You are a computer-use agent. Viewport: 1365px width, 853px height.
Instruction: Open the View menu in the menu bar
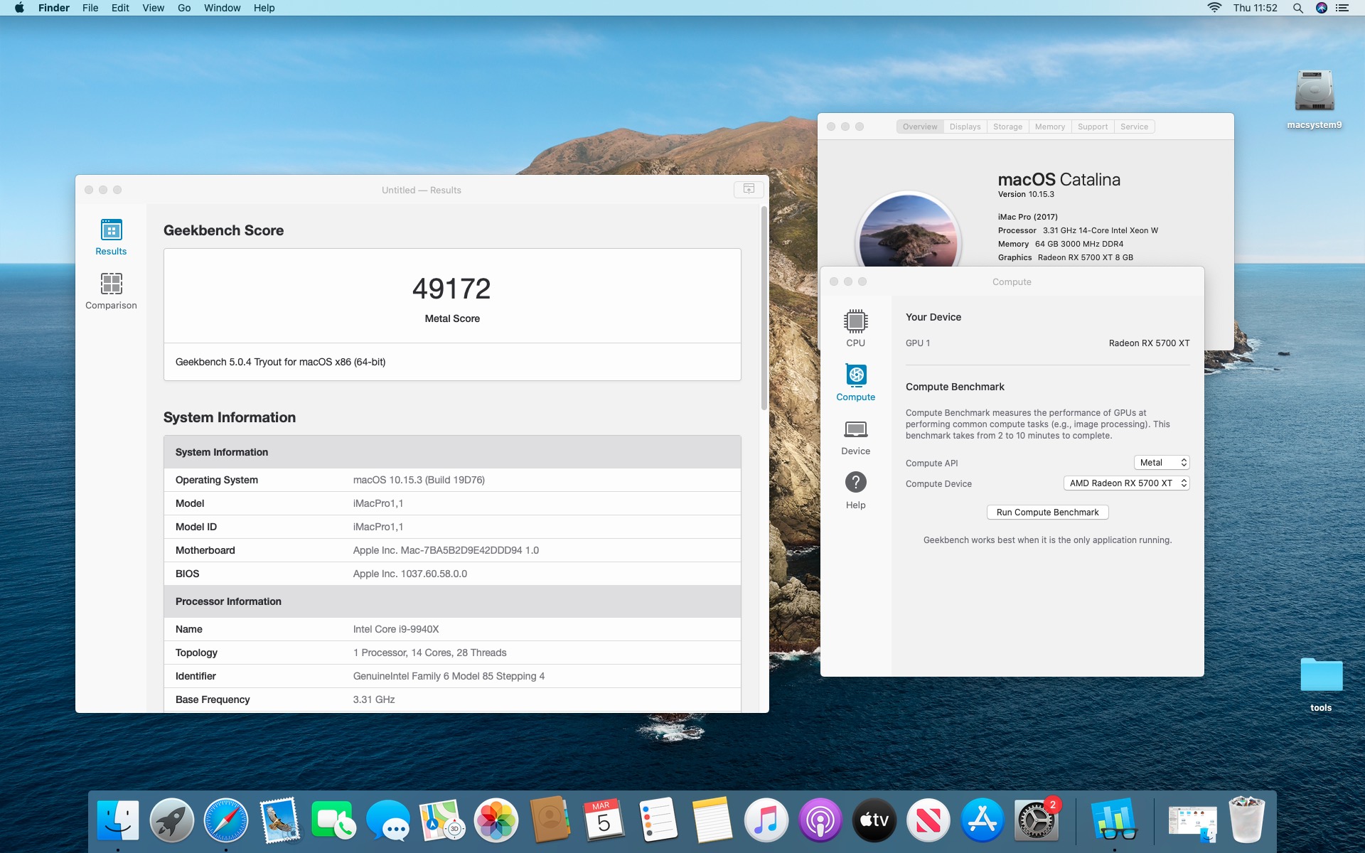pyautogui.click(x=153, y=8)
